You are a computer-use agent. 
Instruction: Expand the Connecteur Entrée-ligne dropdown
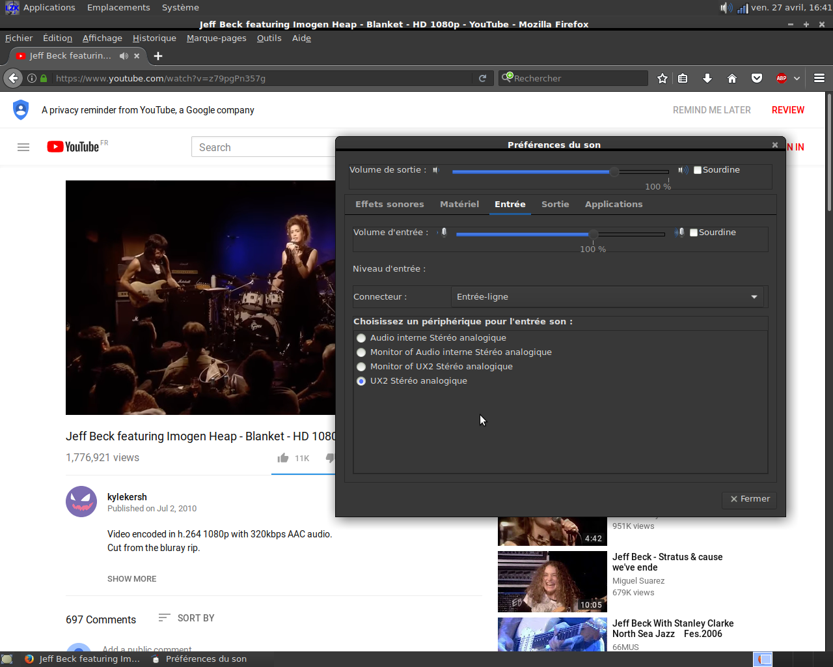(x=608, y=297)
